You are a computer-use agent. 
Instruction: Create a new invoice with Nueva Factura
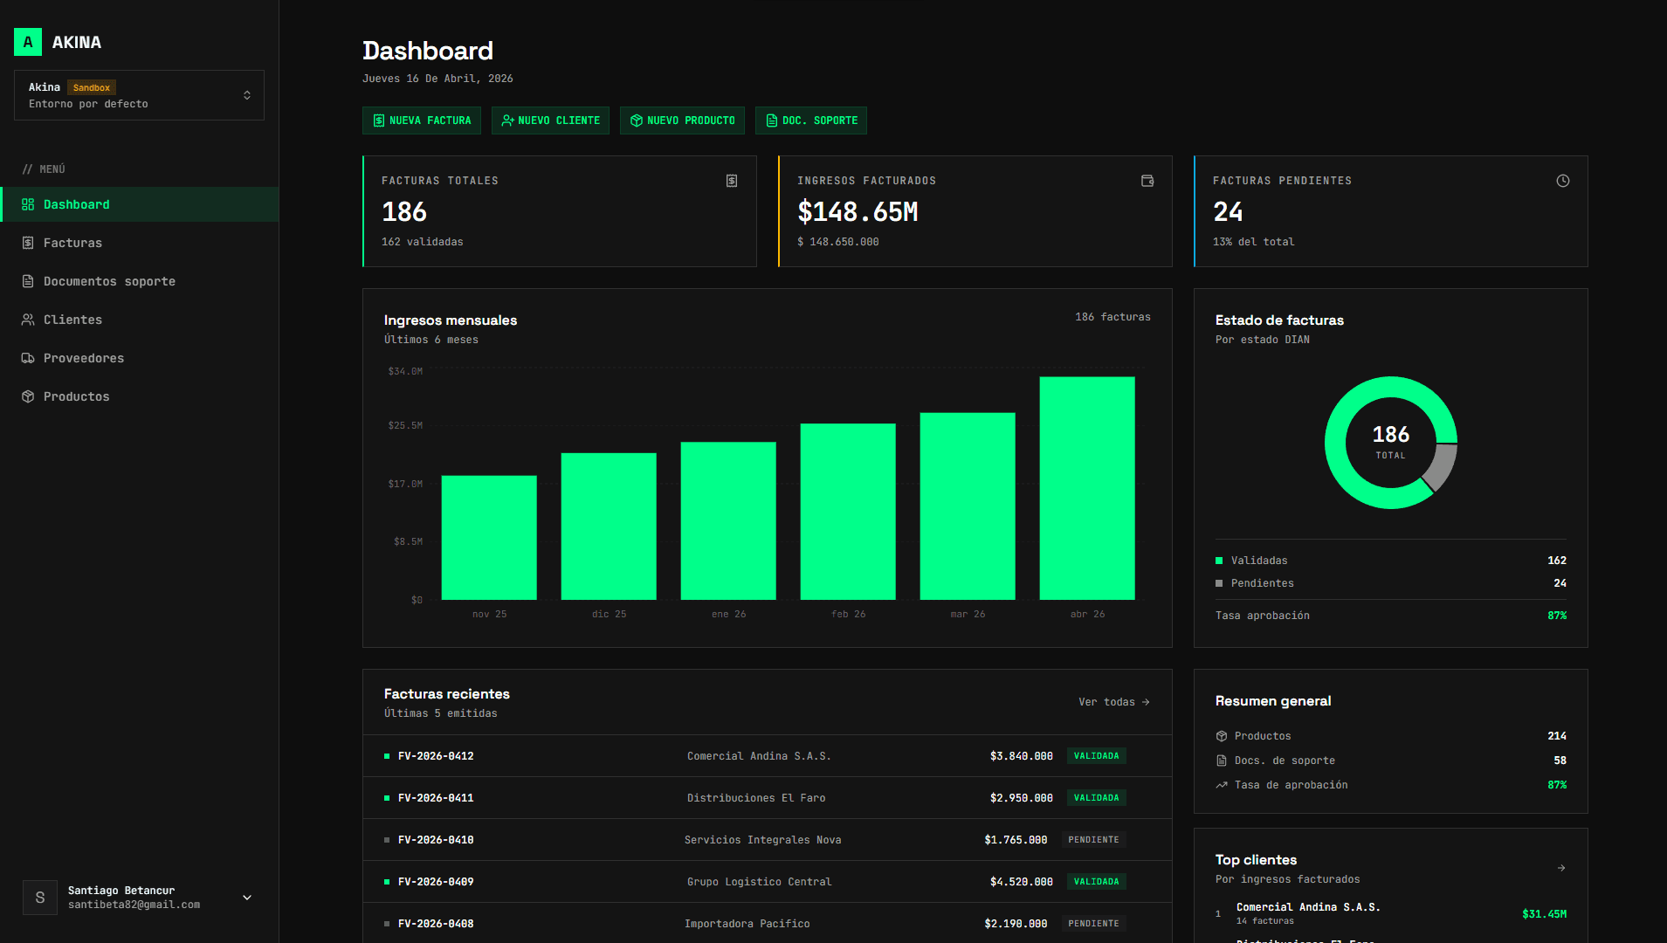(422, 120)
